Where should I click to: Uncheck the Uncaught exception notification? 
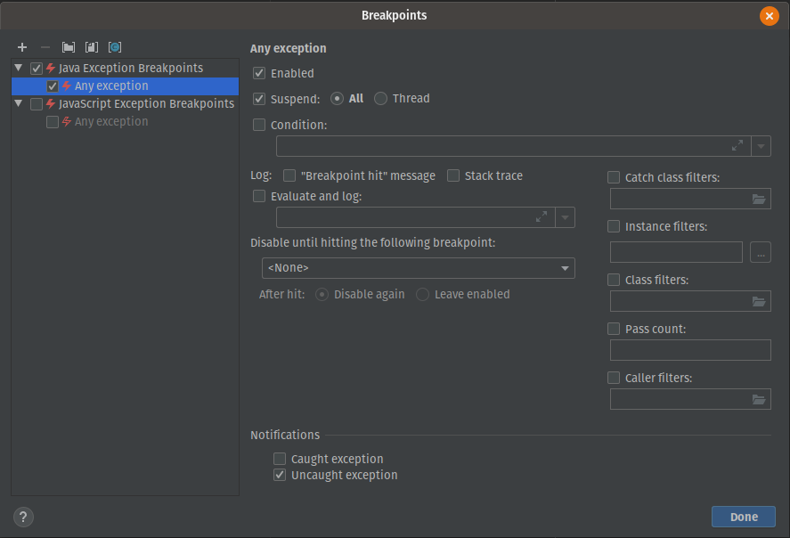[x=280, y=475]
